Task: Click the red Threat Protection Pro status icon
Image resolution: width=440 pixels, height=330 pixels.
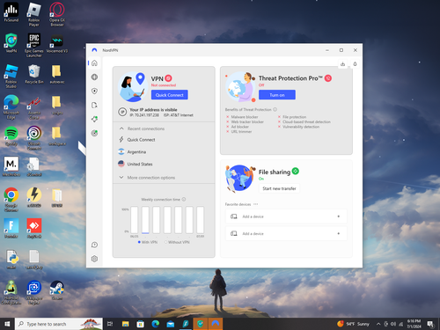Action: point(328,78)
